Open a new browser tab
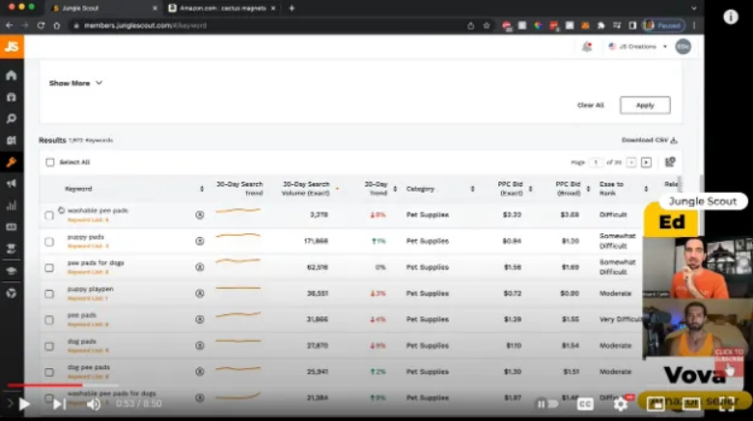 [292, 8]
